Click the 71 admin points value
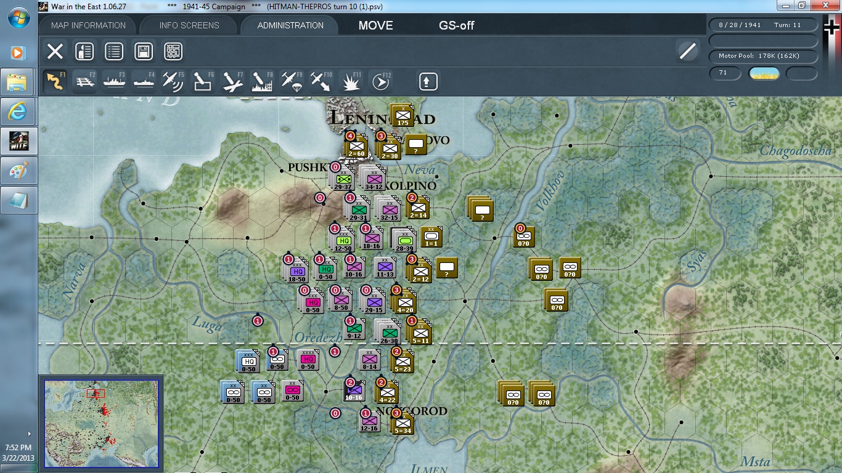This screenshot has width=842, height=473. tap(726, 73)
